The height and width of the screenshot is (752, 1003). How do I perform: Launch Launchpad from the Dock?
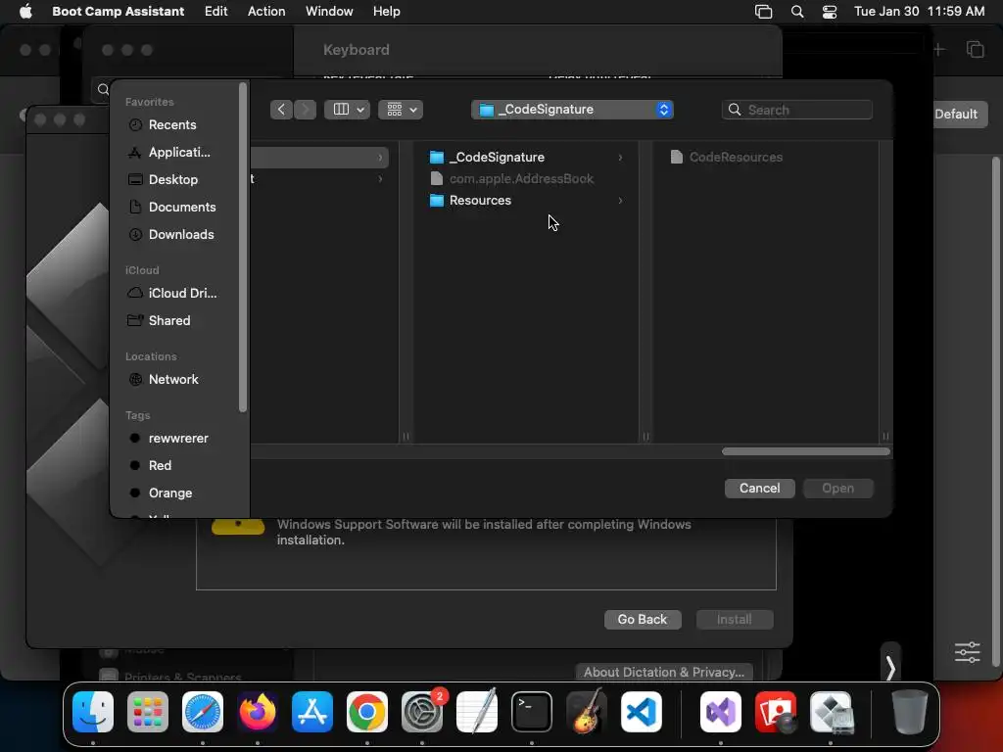[148, 711]
